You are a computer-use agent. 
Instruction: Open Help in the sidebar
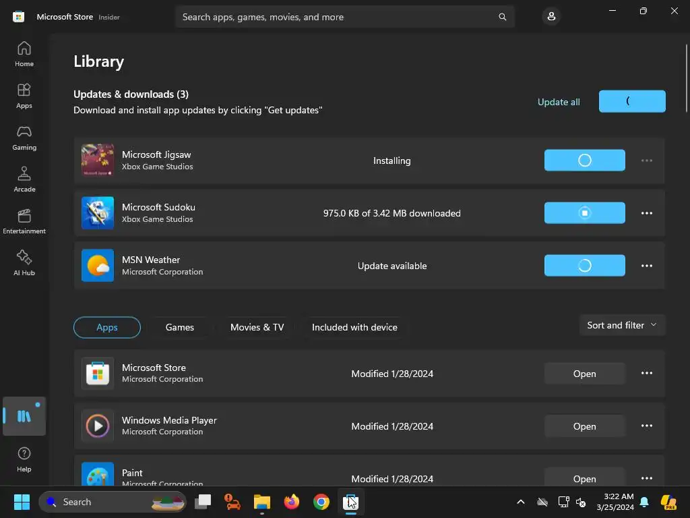coord(24,459)
